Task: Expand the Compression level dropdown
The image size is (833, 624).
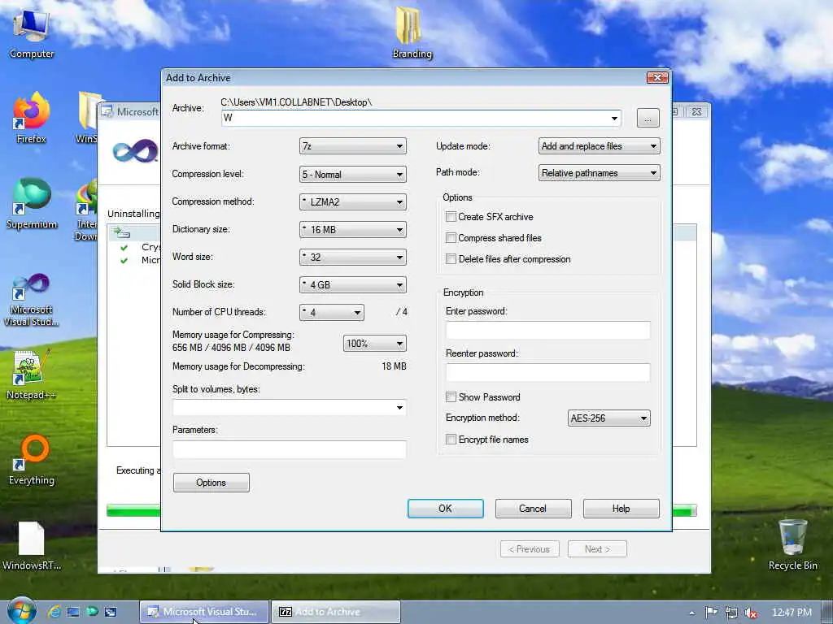Action: 353,174
